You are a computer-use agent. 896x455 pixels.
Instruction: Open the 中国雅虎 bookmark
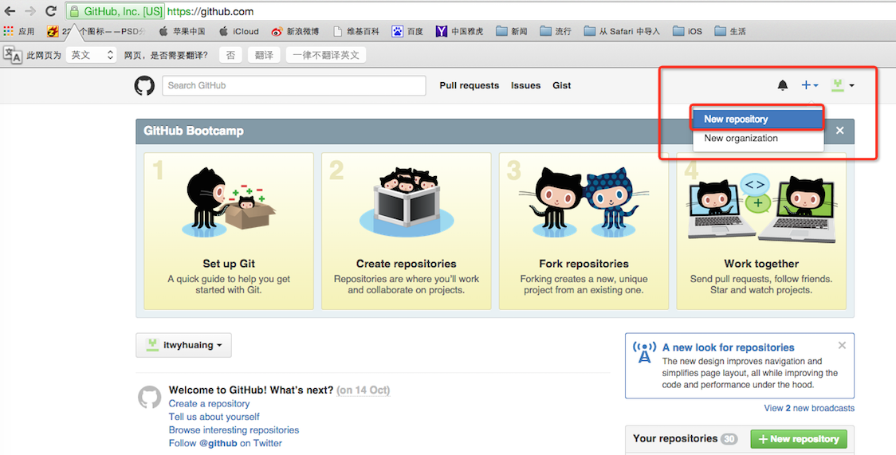pyautogui.click(x=459, y=31)
